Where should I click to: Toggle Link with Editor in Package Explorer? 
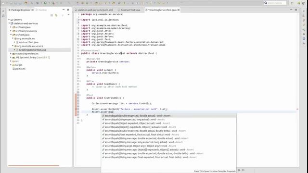coord(56,15)
